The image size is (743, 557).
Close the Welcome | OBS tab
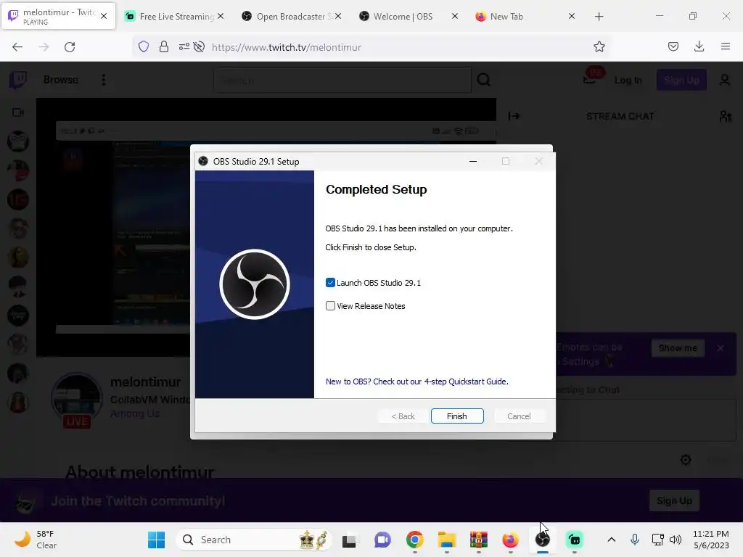coord(454,16)
